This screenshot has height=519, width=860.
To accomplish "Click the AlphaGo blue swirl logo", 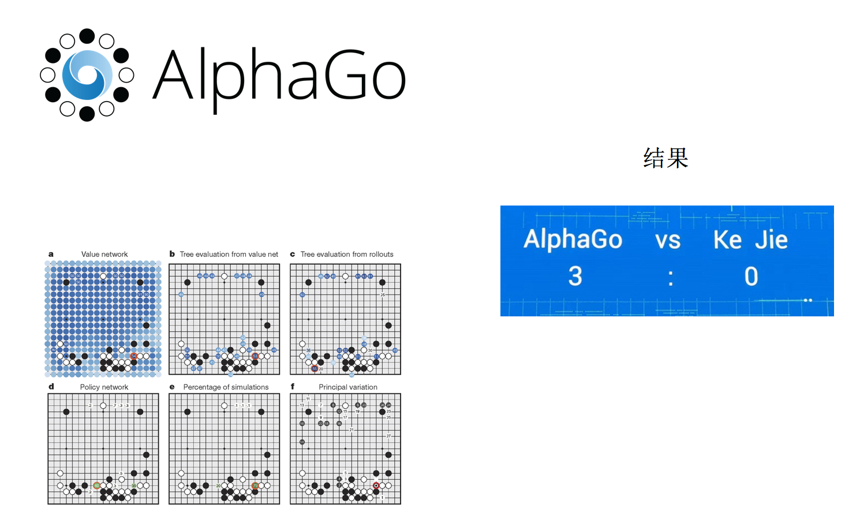I will (x=87, y=75).
